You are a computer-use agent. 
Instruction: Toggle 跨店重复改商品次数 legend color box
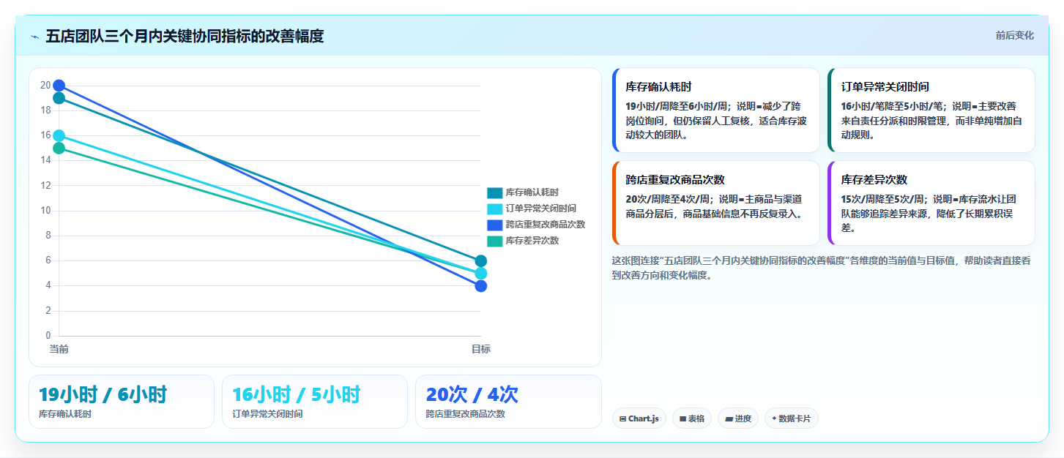[495, 225]
